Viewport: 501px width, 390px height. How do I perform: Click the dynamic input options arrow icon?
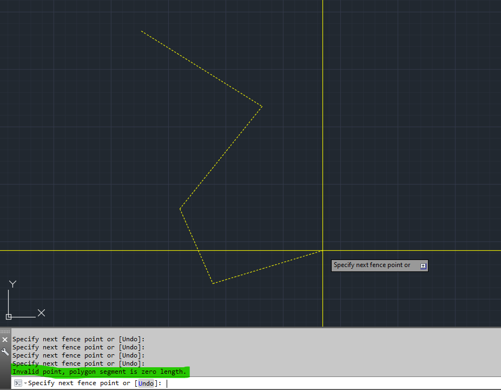coord(423,266)
